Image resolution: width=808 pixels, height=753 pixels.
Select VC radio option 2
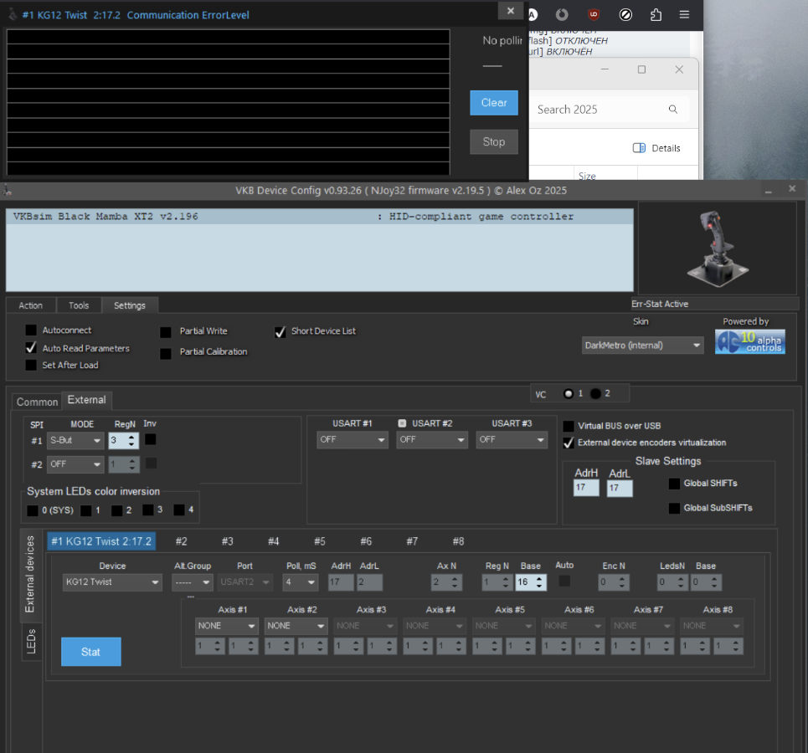point(595,393)
